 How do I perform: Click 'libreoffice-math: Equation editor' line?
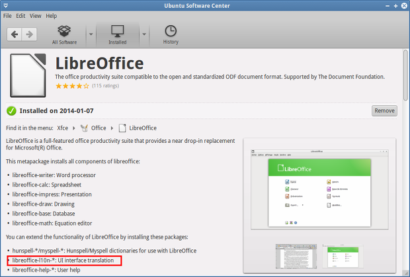coord(52,223)
